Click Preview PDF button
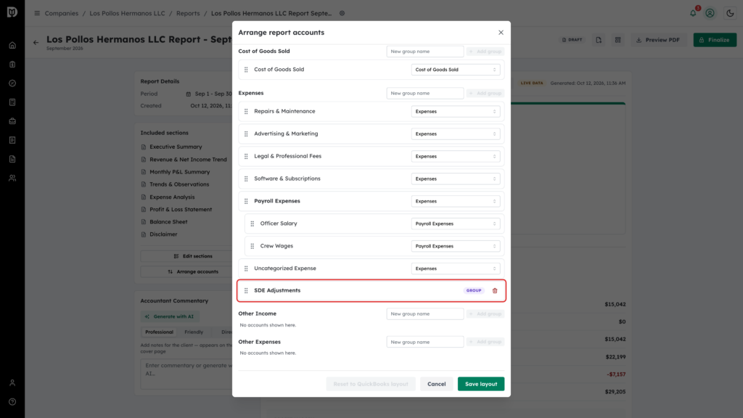Screen dimensions: 743x418 (657, 40)
